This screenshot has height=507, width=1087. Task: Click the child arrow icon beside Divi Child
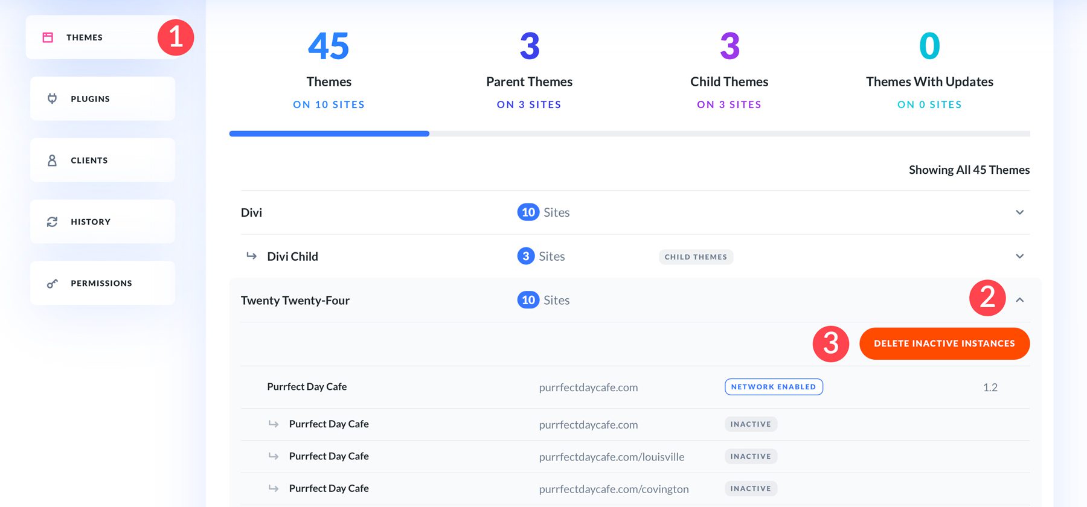pos(251,256)
